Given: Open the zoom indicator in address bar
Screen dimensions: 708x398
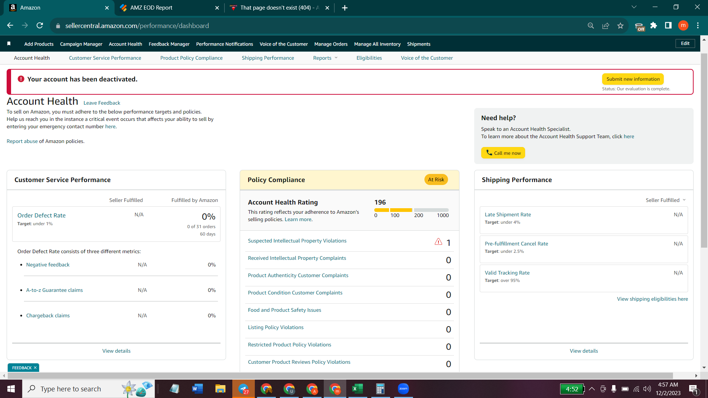Looking at the screenshot, I should coord(591,25).
